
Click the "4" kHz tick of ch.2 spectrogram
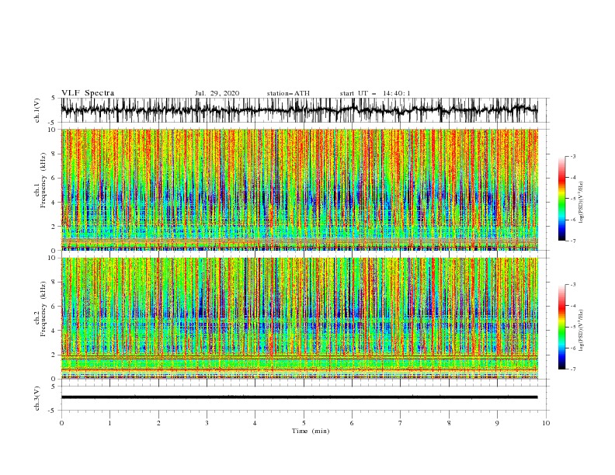point(54,331)
